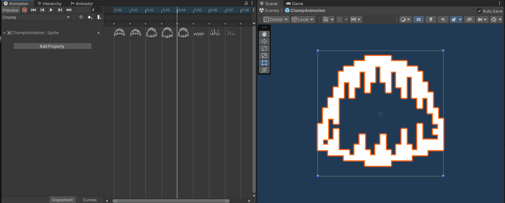This screenshot has width=505, height=203.
Task: Click the filter by selection icon
Action: tap(81, 17)
